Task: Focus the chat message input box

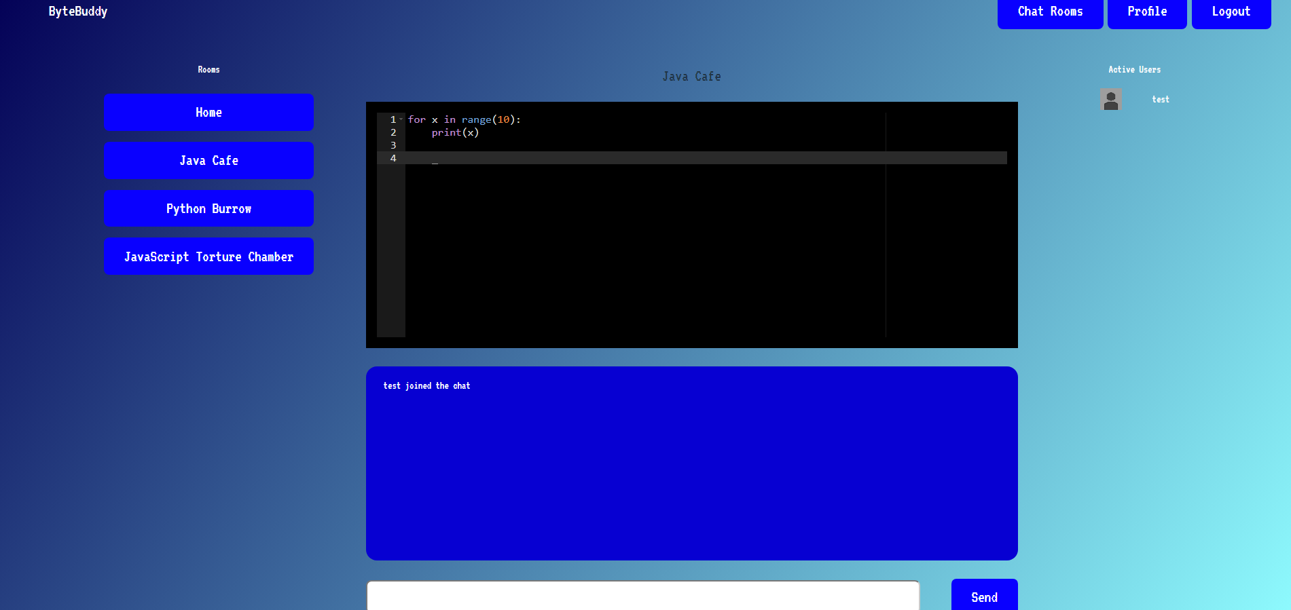Action: pos(642,596)
